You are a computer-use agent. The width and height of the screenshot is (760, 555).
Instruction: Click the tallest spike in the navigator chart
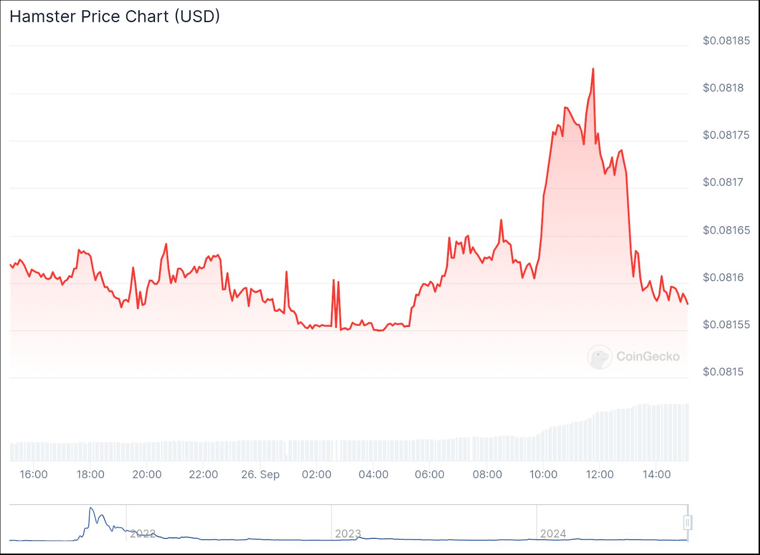tap(91, 508)
